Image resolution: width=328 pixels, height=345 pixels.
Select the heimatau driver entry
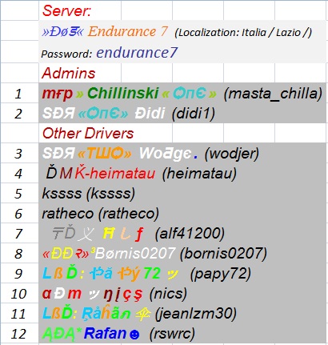(182, 173)
